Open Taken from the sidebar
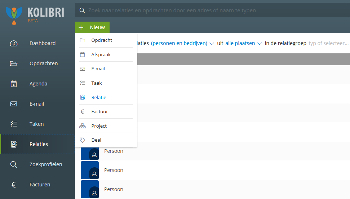 (37, 124)
